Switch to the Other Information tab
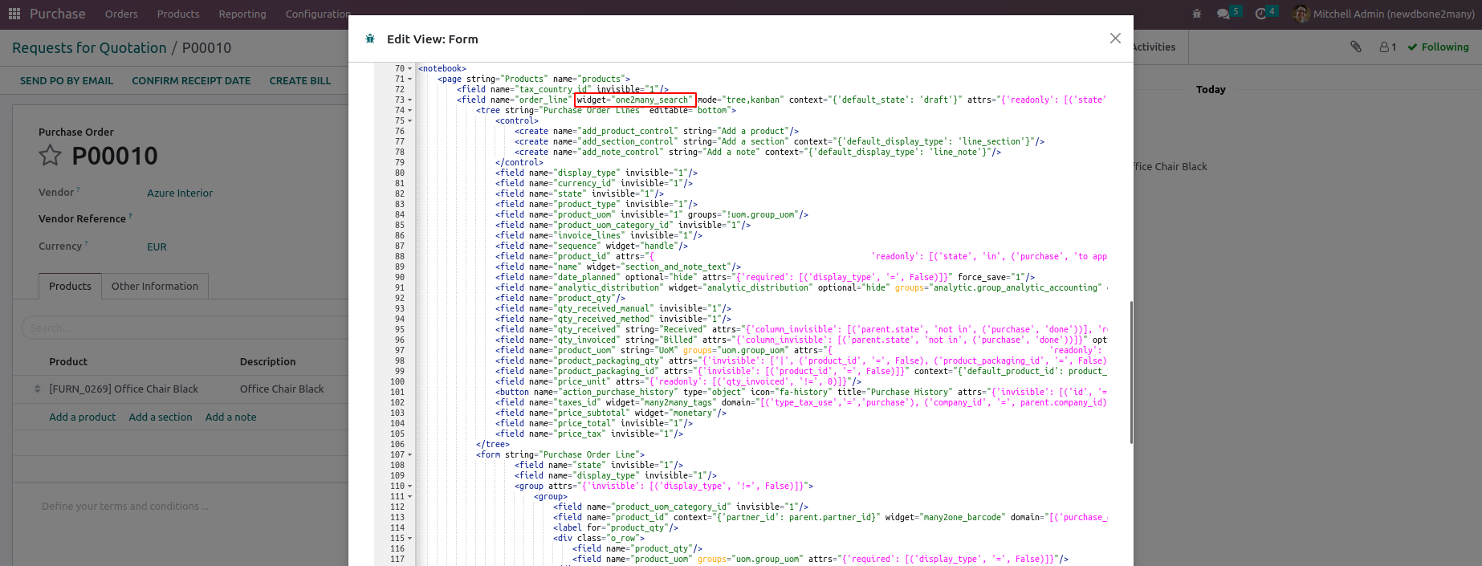 (x=155, y=286)
